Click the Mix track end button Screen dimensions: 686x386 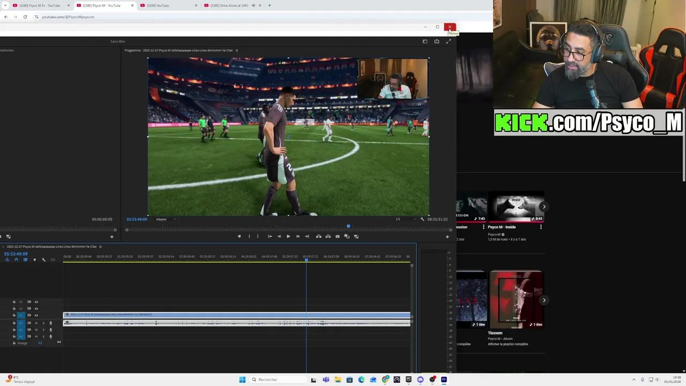[x=59, y=343]
